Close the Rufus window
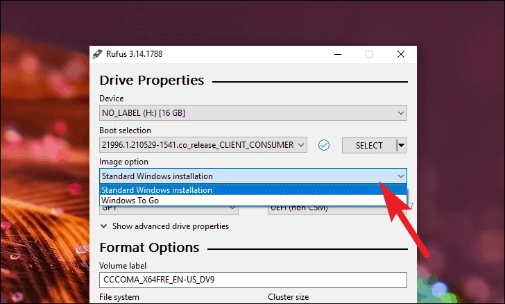 [401, 54]
